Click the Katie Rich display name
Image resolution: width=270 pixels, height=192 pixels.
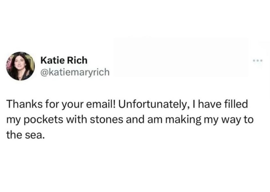click(64, 60)
